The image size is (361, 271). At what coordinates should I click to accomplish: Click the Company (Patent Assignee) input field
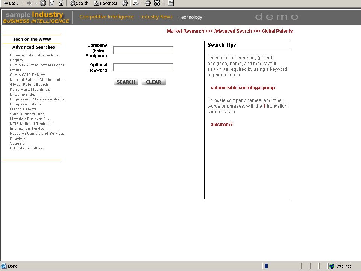pyautogui.click(x=143, y=50)
